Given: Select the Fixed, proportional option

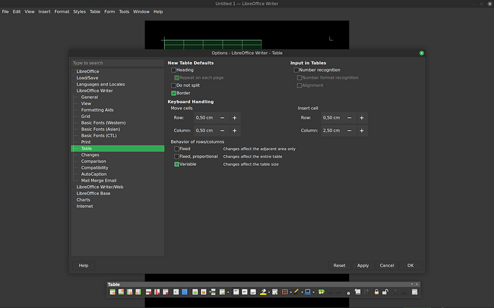Looking at the screenshot, I should (176, 157).
